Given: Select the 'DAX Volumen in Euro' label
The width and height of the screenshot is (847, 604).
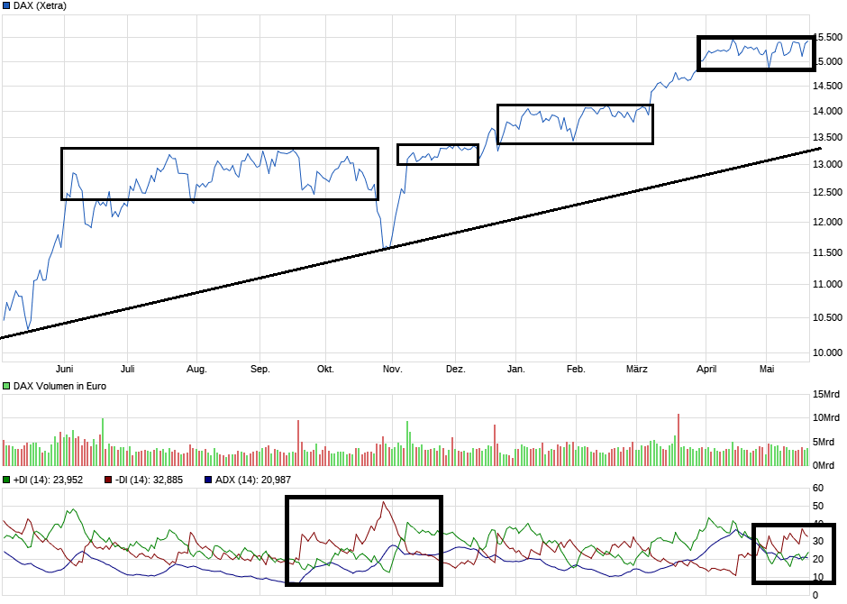Looking at the screenshot, I should (x=60, y=386).
